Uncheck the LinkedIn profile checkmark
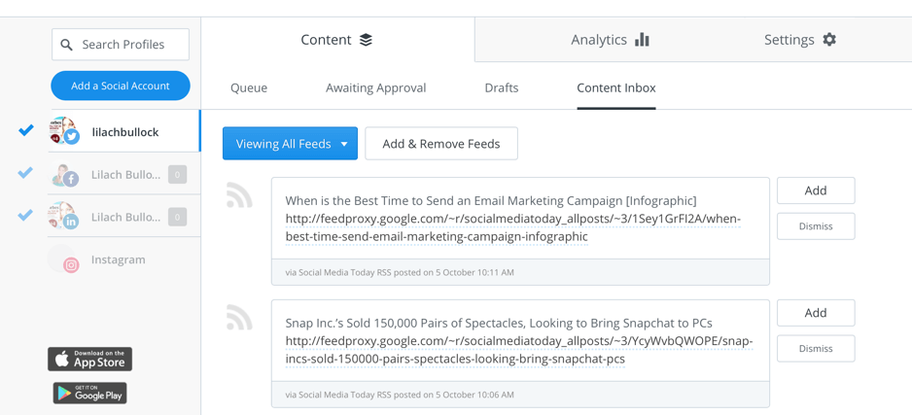Screen dimensions: 912x415 click(26, 216)
